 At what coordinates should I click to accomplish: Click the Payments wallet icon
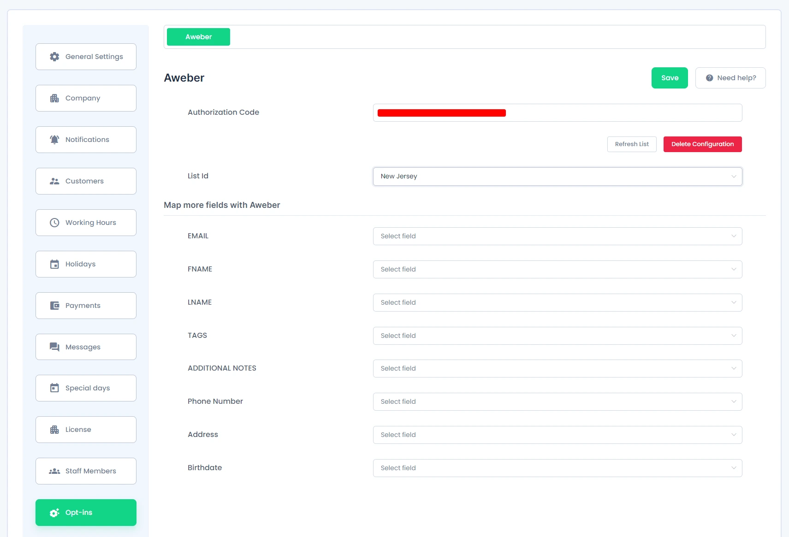tap(54, 306)
